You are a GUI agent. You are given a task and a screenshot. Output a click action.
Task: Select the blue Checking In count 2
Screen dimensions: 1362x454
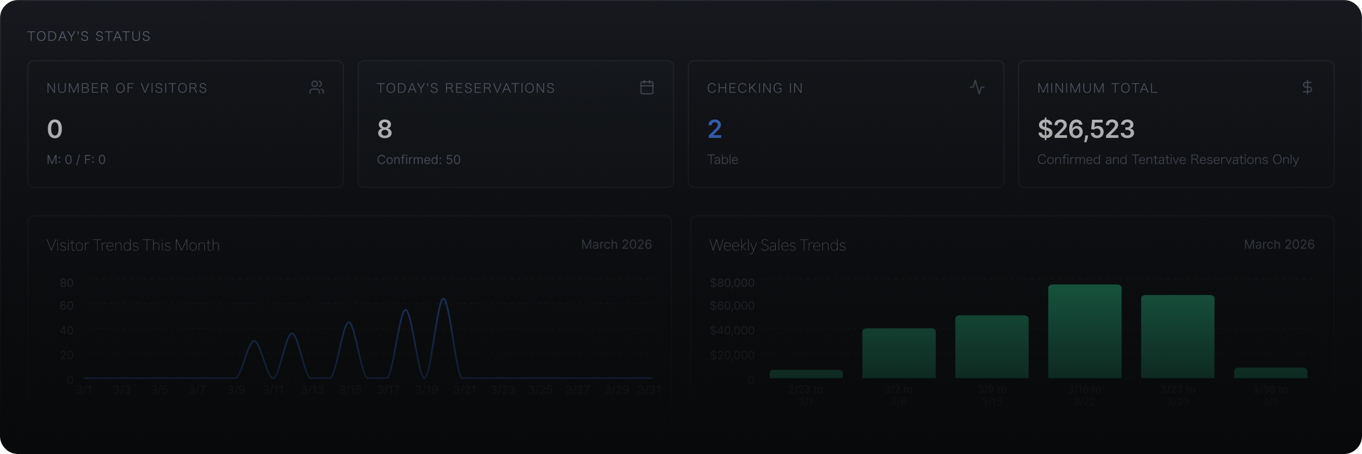(714, 129)
